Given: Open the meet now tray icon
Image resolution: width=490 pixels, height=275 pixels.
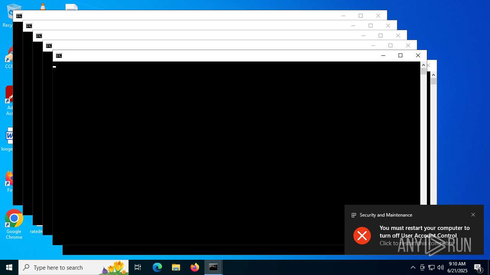Looking at the screenshot, I should click(422, 267).
